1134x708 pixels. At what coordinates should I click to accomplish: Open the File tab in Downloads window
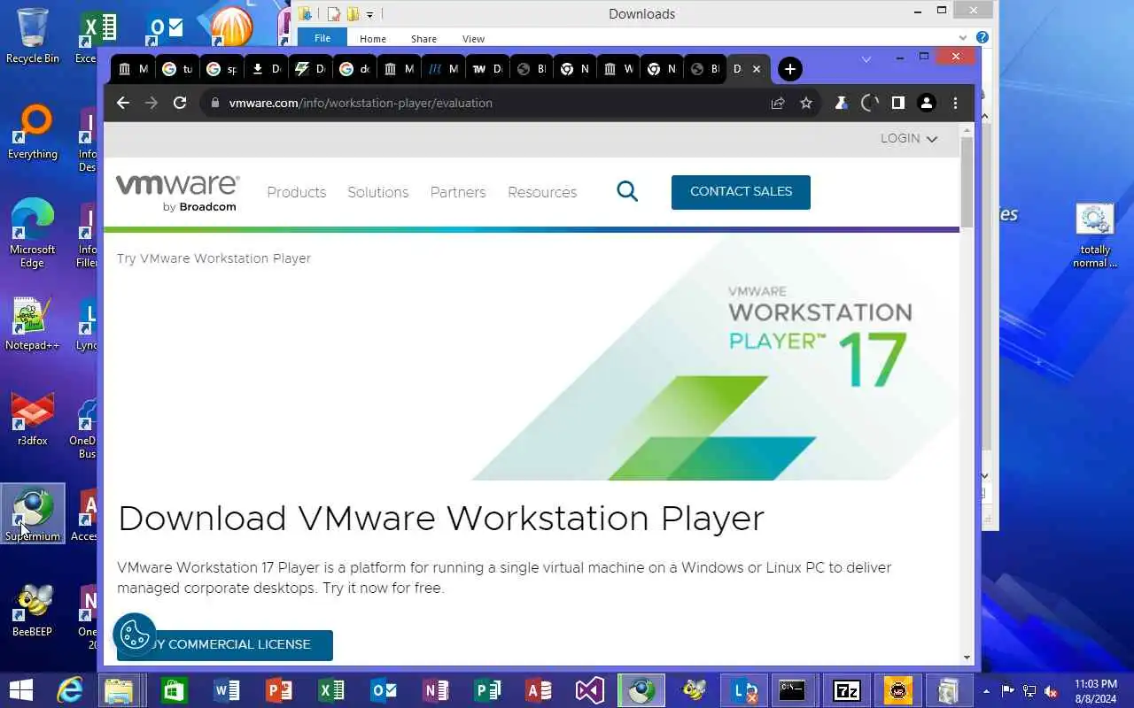pyautogui.click(x=322, y=38)
